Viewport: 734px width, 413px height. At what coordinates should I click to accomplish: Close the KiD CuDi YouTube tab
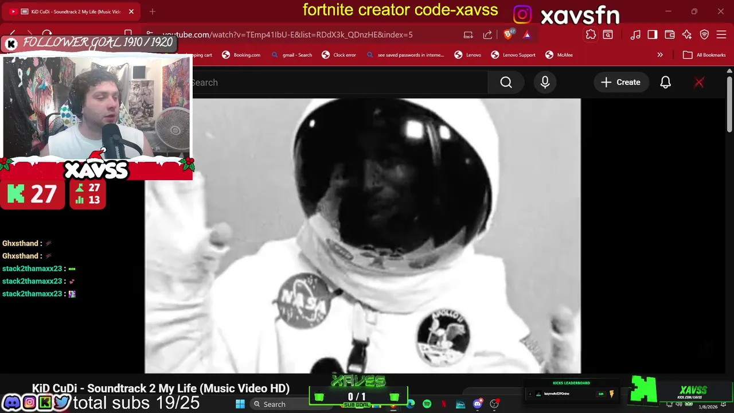[x=131, y=11]
